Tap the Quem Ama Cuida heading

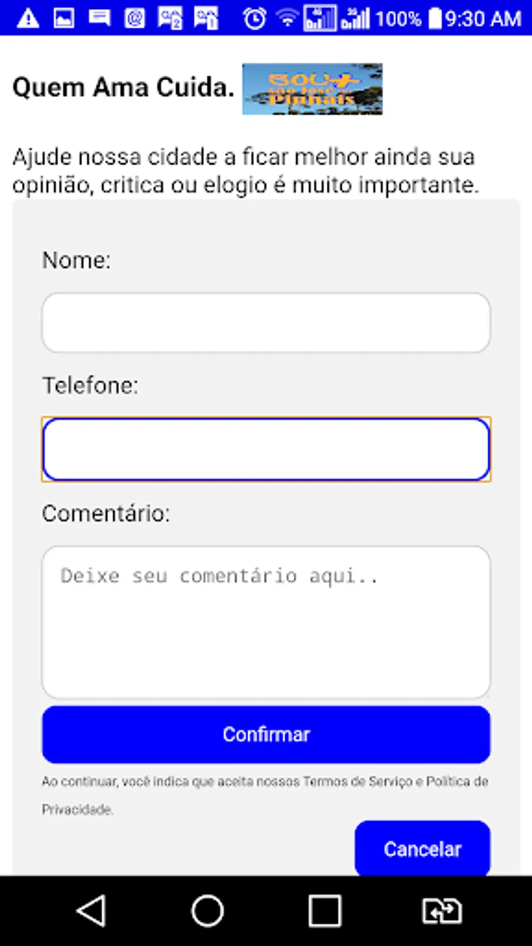pyautogui.click(x=123, y=88)
